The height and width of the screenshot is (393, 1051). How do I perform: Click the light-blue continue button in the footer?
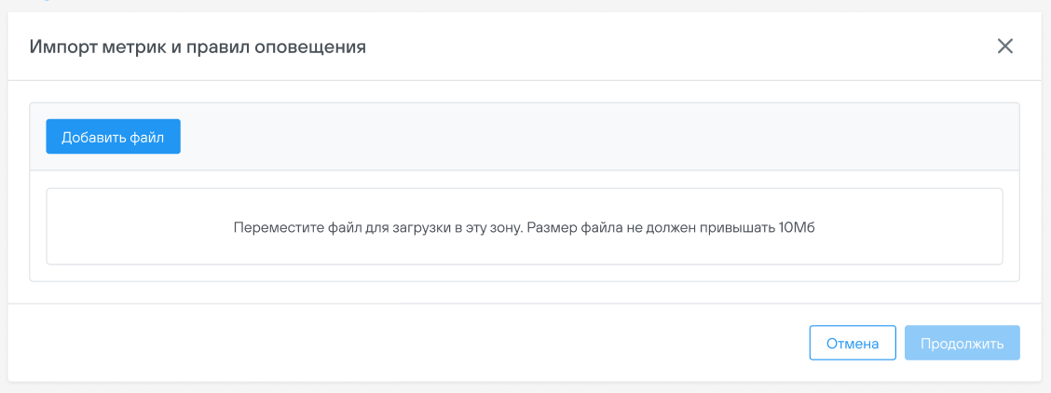pos(962,343)
